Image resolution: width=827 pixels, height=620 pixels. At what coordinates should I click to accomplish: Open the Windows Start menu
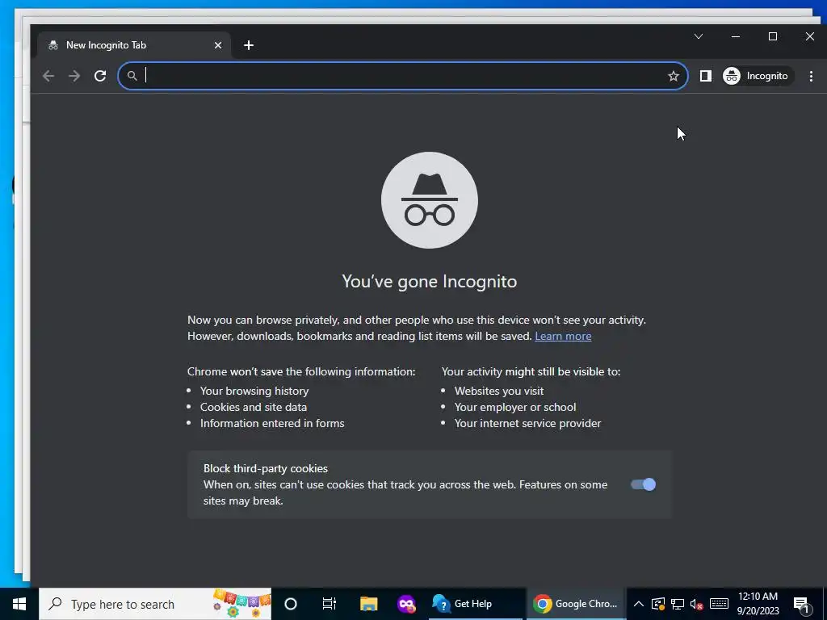(x=19, y=604)
